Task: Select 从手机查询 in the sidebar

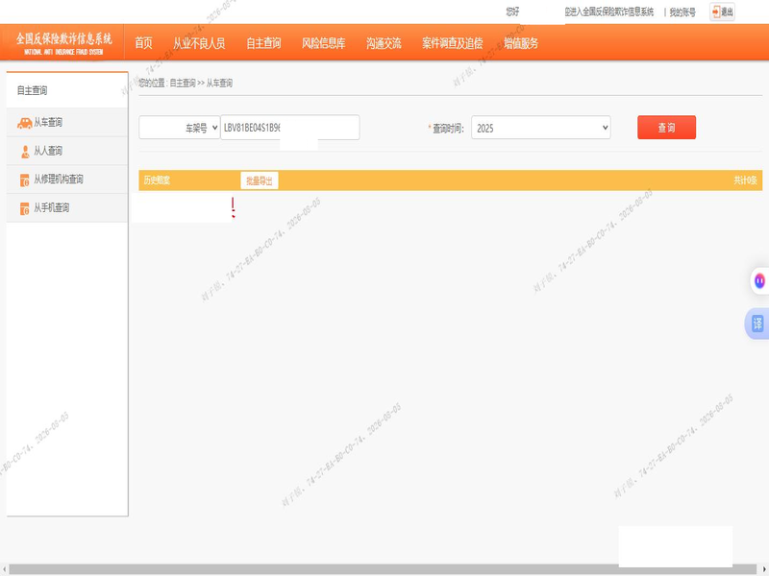Action: (67, 207)
